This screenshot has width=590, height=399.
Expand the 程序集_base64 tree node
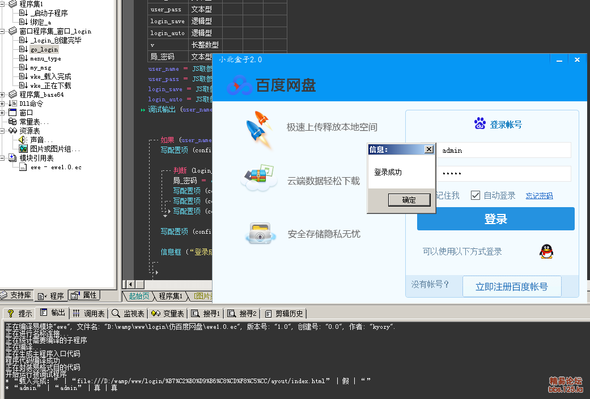pyautogui.click(x=3, y=95)
